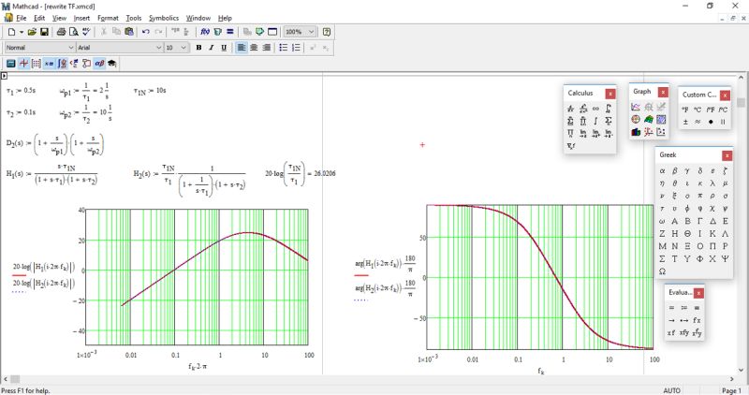749x395 pixels.
Task: Insert the °F symbol from Custom Characters
Action: click(685, 110)
